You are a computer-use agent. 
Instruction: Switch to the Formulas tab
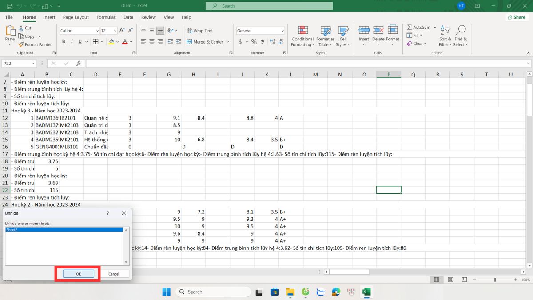[106, 17]
